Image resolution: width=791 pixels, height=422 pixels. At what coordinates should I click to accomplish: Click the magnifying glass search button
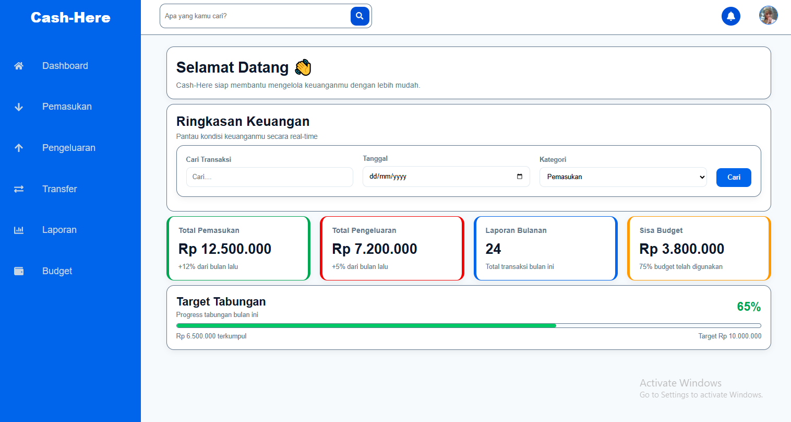360,16
